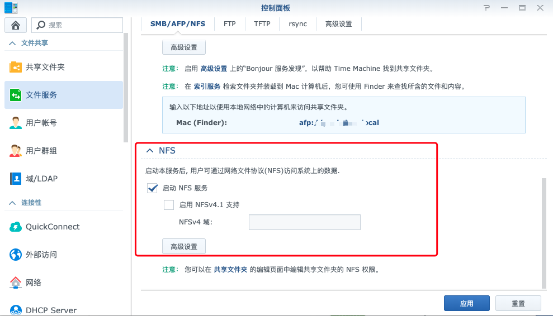Open the 共享文件夹 icon

click(16, 67)
